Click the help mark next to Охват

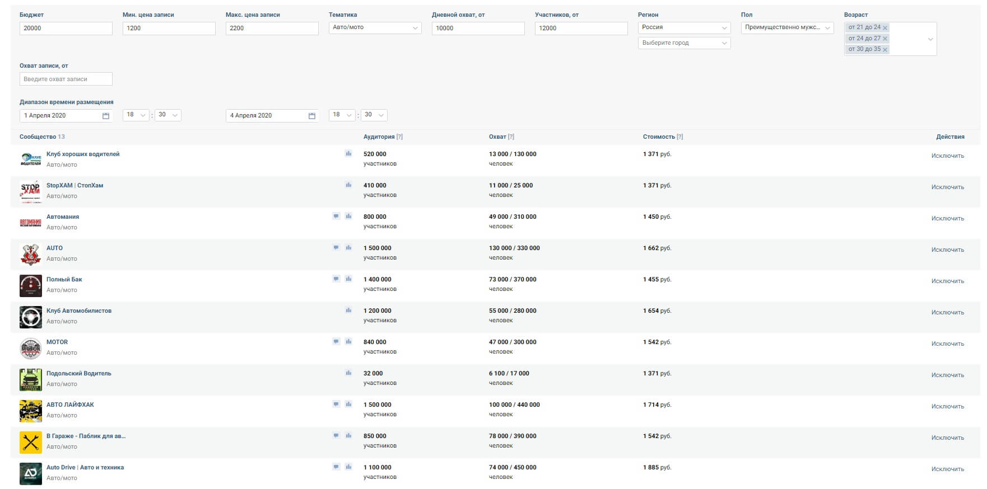point(511,137)
